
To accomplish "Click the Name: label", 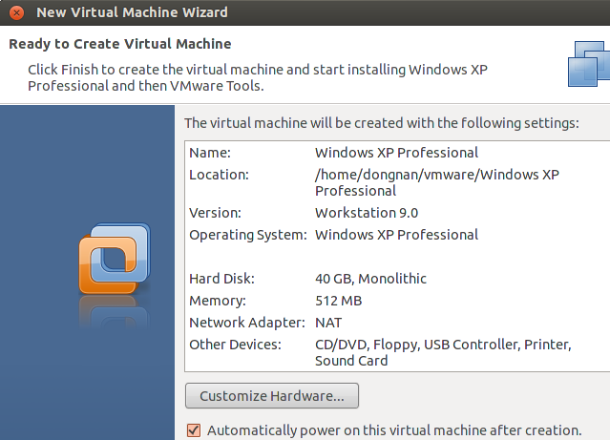I will click(210, 153).
